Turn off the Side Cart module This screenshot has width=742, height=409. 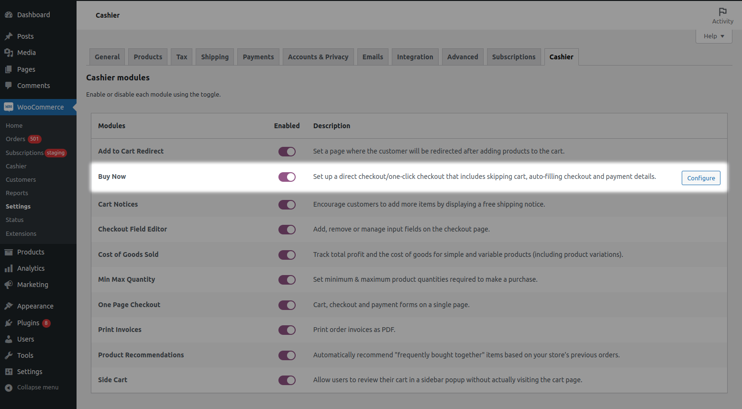tap(287, 380)
